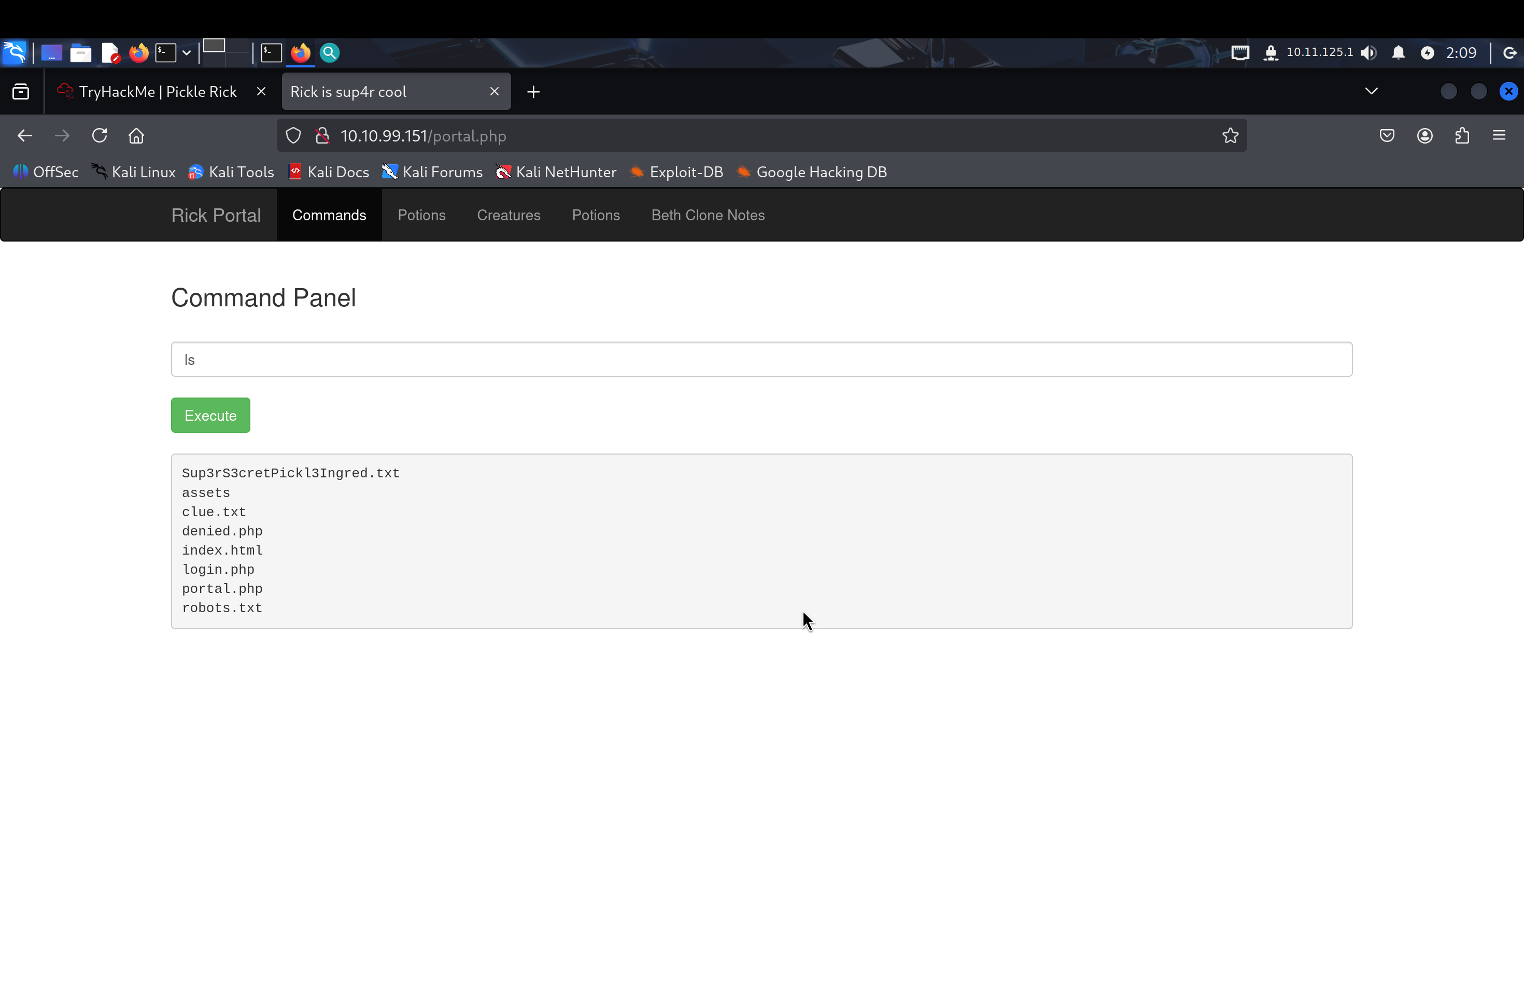Open the Beth Clone Notes nav link
1524x991 pixels.
click(708, 215)
